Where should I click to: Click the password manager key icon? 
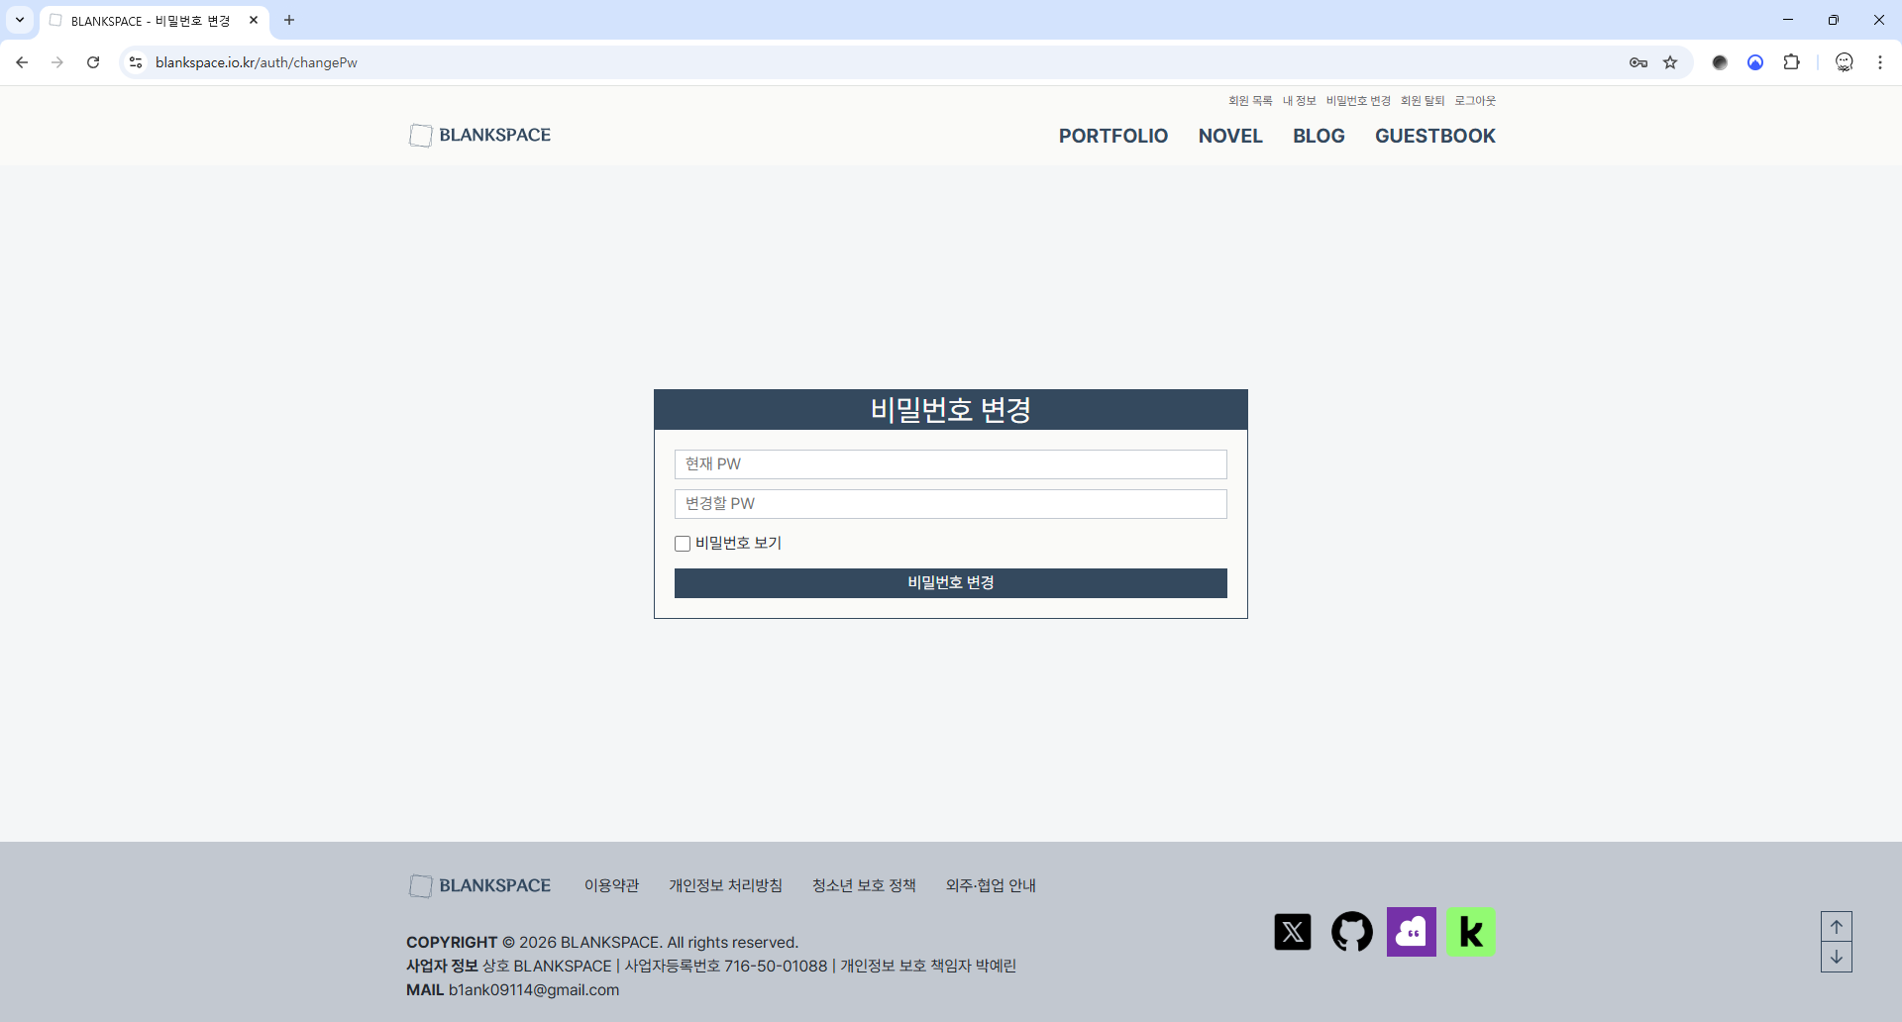1638,62
